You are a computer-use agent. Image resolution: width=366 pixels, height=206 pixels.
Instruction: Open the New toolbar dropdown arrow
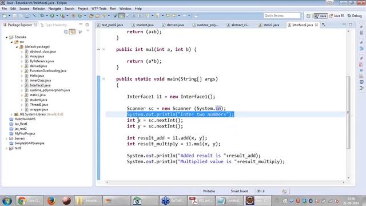[9, 15]
